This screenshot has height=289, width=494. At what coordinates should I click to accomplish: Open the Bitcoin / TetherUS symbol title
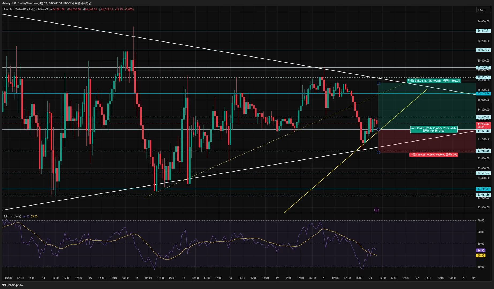pyautogui.click(x=15, y=9)
